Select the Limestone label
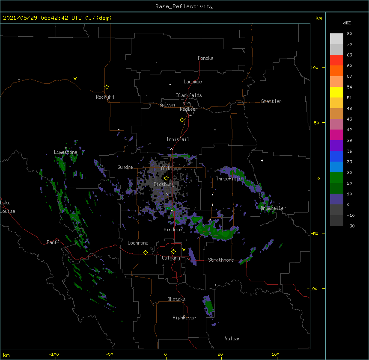 click(65, 152)
